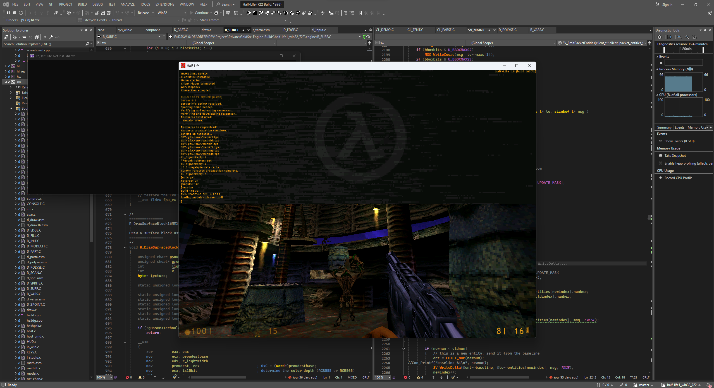Pause debugging with the Break All icon
714x388 pixels.
pos(9,13)
